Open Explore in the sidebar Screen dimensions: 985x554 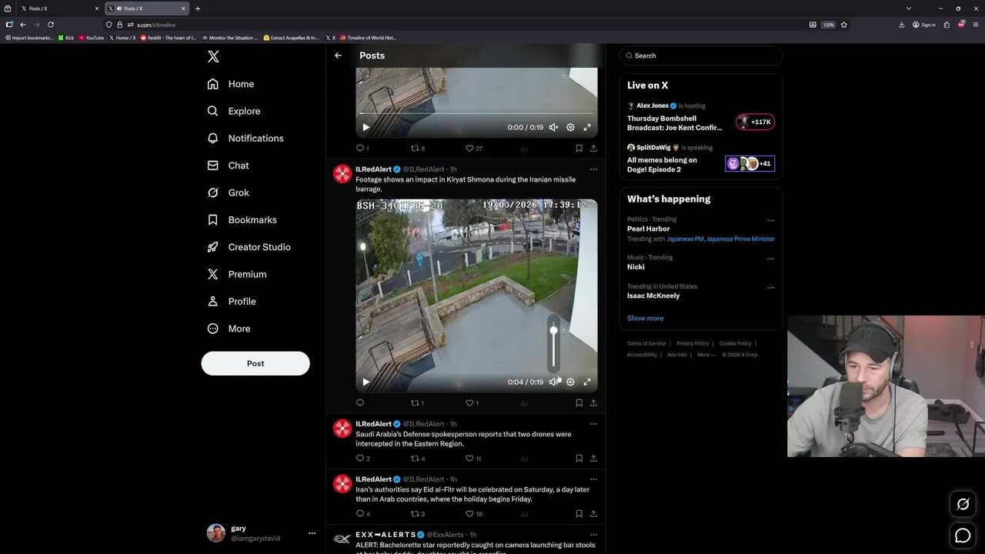[x=234, y=111]
